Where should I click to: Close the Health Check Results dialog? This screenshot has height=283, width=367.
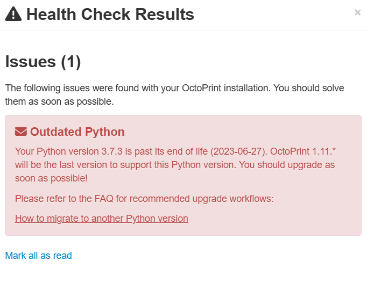tap(357, 12)
